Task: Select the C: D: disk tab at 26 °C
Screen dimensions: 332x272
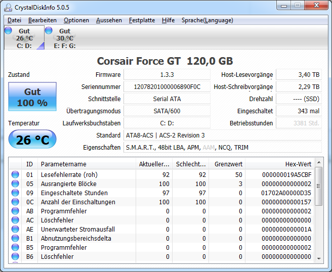Action: (x=24, y=37)
